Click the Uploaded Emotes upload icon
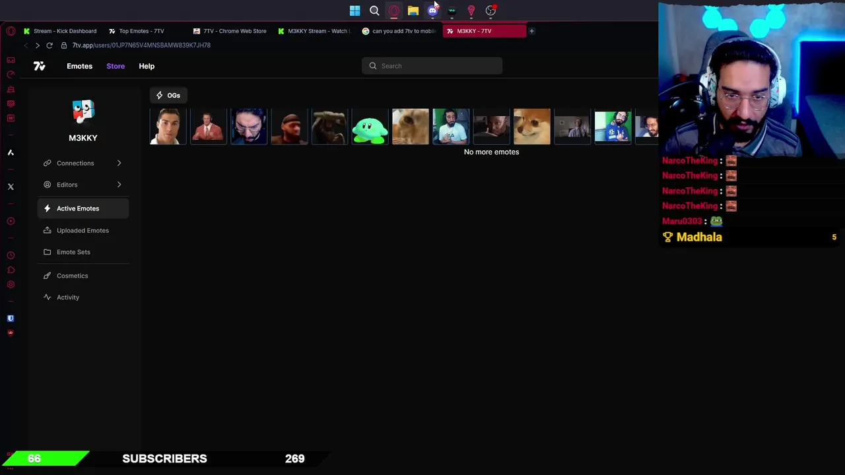Image resolution: width=845 pixels, height=475 pixels. (47, 230)
